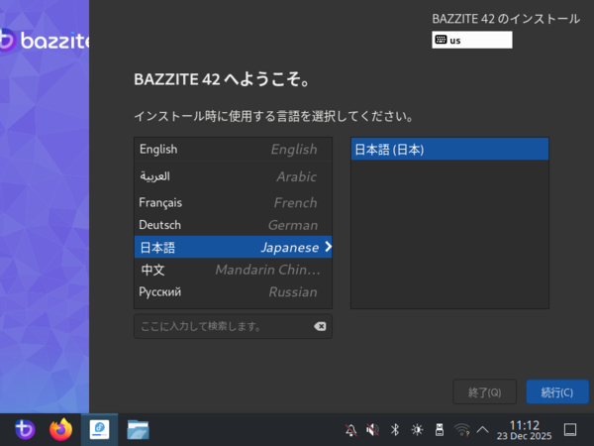Select the 日本語 (日本) locale
This screenshot has height=446, width=594.
[x=449, y=149]
